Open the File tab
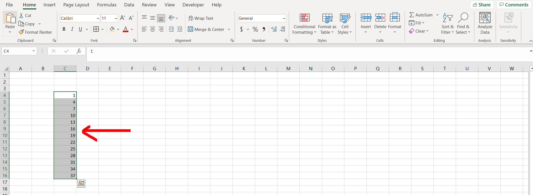 (9, 5)
